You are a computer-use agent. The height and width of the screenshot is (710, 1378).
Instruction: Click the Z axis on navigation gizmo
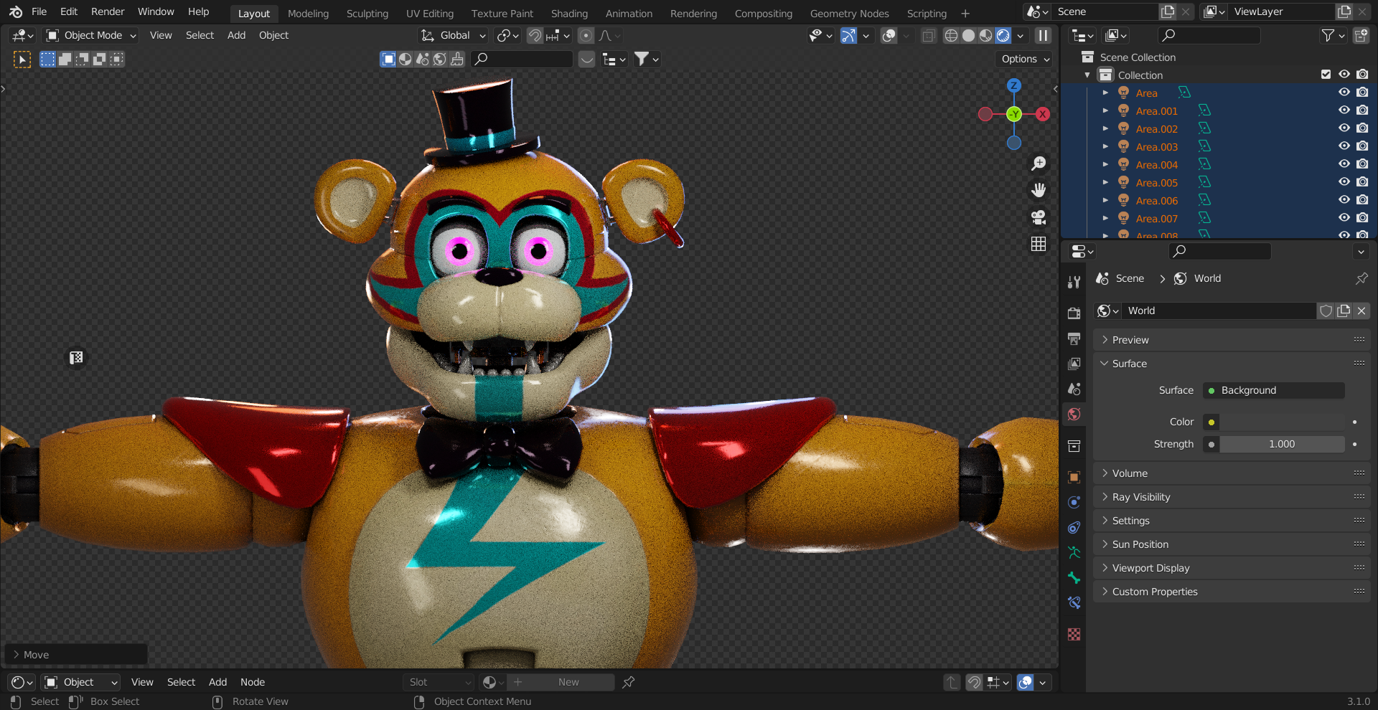click(x=1014, y=85)
